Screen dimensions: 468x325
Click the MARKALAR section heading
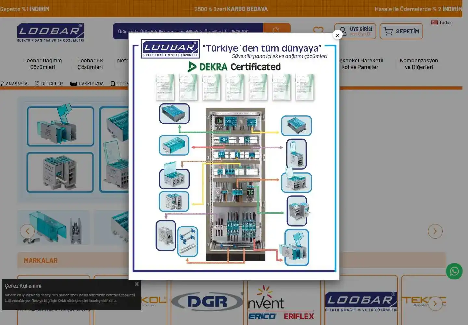click(41, 261)
